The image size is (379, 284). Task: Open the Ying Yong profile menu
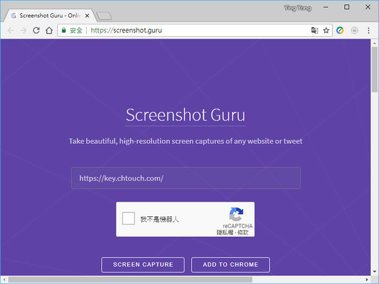[x=297, y=8]
